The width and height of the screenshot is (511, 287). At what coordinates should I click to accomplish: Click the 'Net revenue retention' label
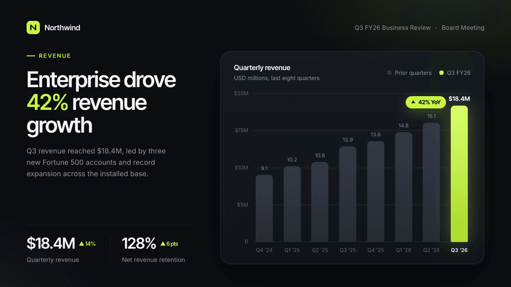tap(153, 260)
